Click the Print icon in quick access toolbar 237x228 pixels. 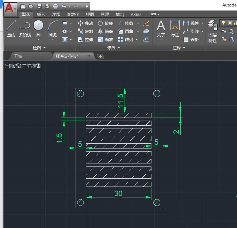click(56, 6)
